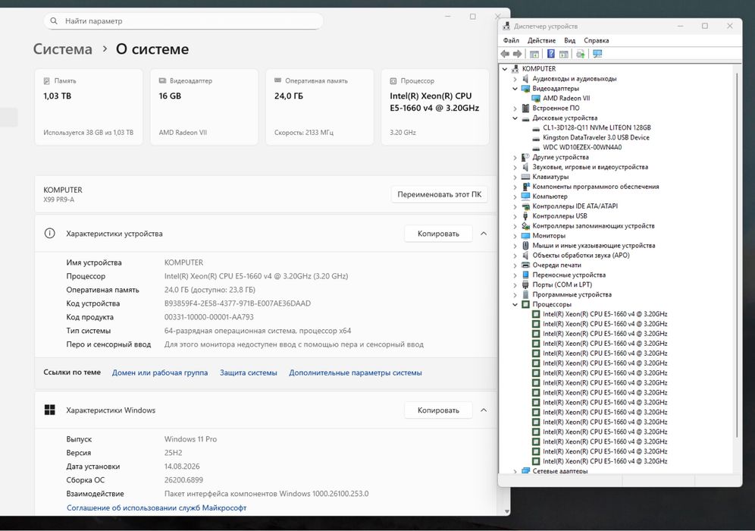Click the Мониторы display icon
The height and width of the screenshot is (531, 755).
526,236
